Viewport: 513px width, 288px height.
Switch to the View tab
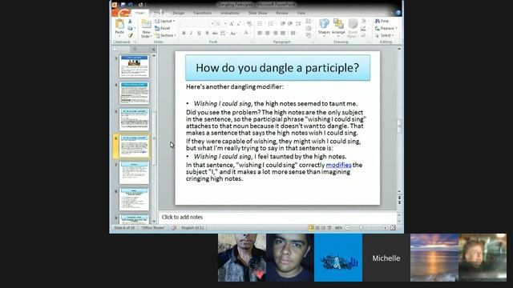(x=301, y=13)
